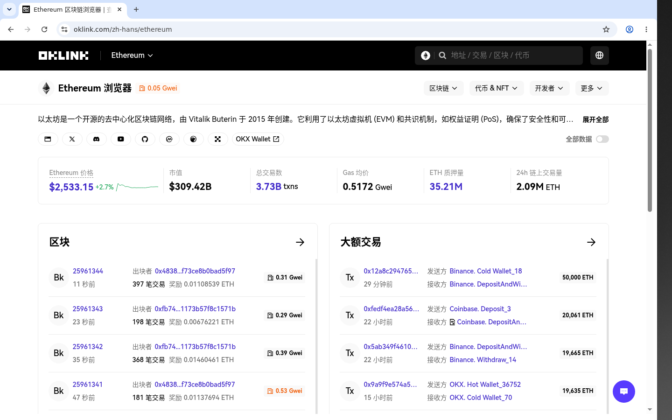The height and width of the screenshot is (420, 672).
Task: Open the 区块链 dropdown menu
Action: click(443, 88)
